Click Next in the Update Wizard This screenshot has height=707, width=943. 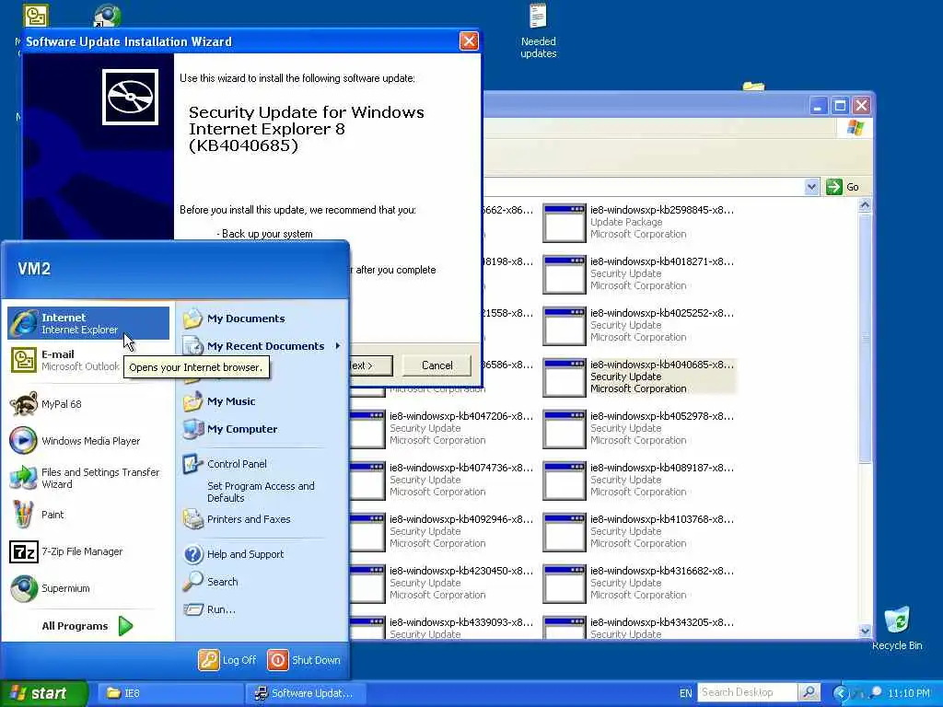click(x=370, y=365)
